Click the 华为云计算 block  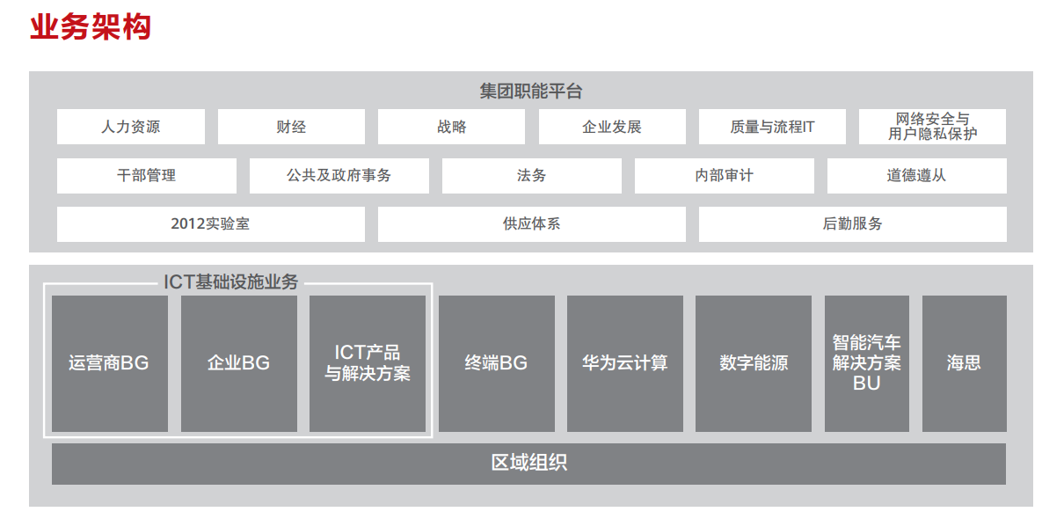point(624,363)
